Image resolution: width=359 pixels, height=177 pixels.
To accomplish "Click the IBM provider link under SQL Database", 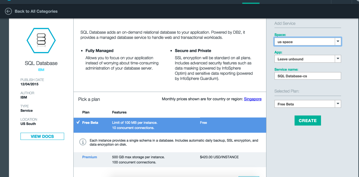I will click(x=41, y=70).
